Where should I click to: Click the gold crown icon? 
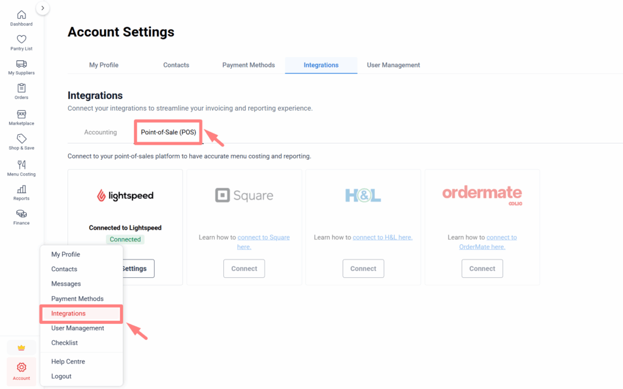(x=21, y=348)
